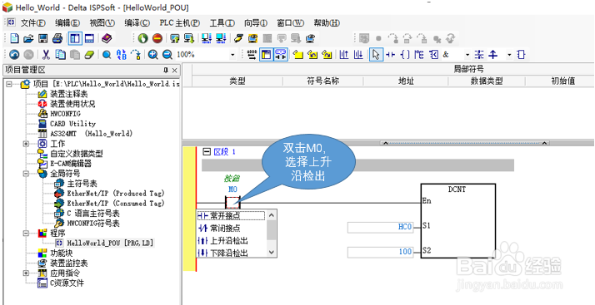The width and height of the screenshot is (595, 305).
Task: Click the Communication settings icon
Action: 238,38
